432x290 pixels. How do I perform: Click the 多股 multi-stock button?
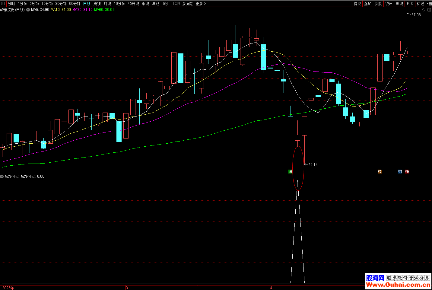point(378,4)
